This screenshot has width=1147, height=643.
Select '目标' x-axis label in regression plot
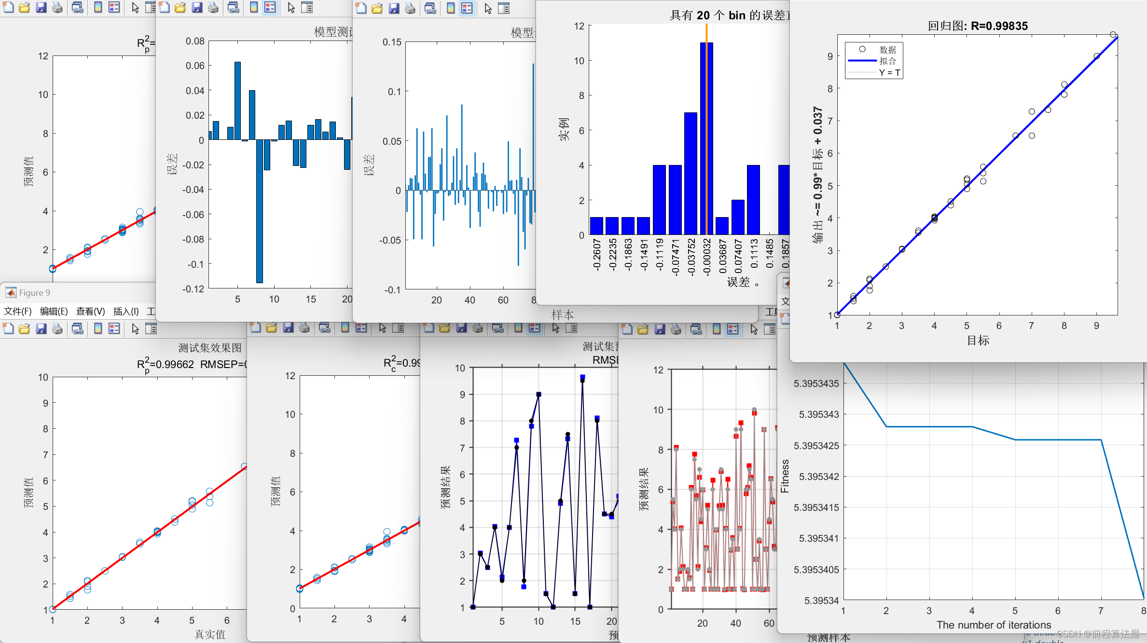tap(978, 341)
